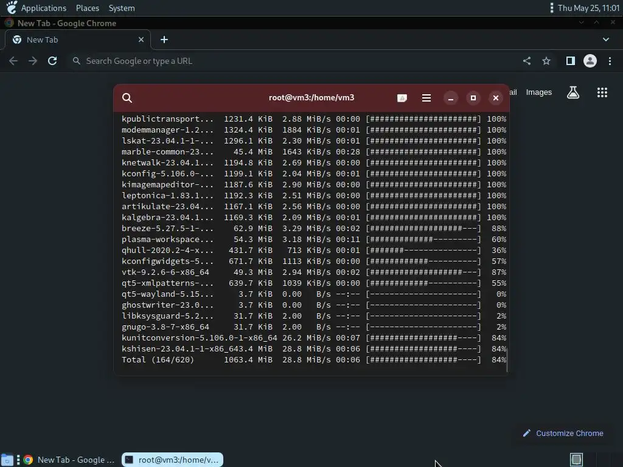
Task: Open a new Chrome tab
Action: 164,40
